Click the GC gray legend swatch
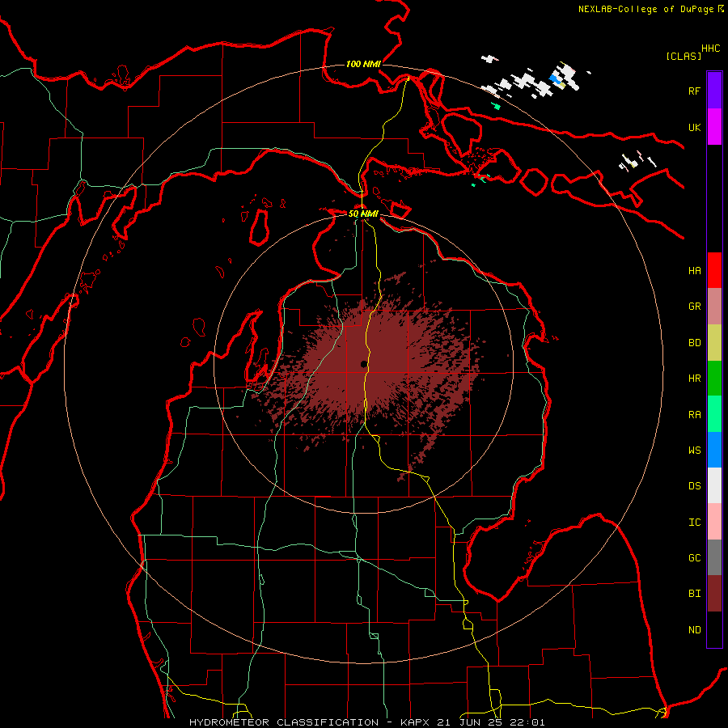This screenshot has height=728, width=728. pos(714,557)
